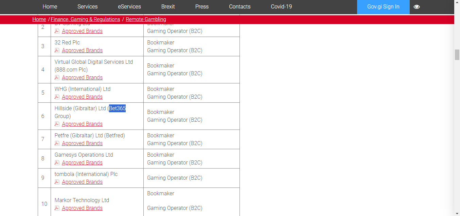Screen dimensions: 460x216
Task: Click the tombola (International) Plc name
Action: click(86, 174)
